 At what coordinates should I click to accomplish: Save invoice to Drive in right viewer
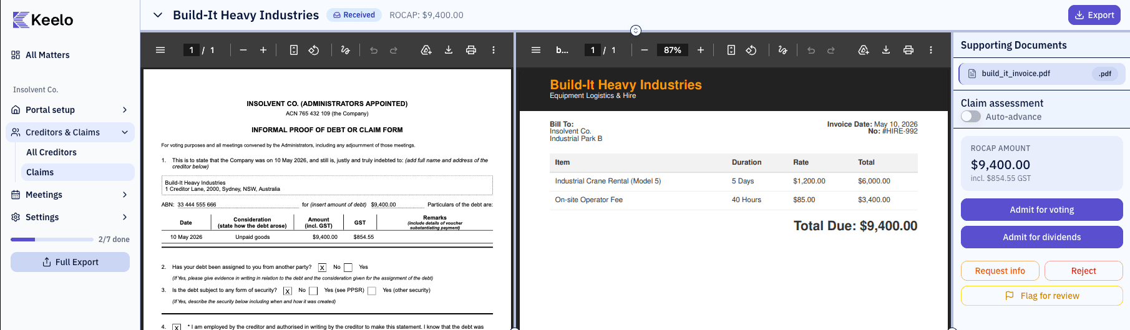(x=864, y=50)
